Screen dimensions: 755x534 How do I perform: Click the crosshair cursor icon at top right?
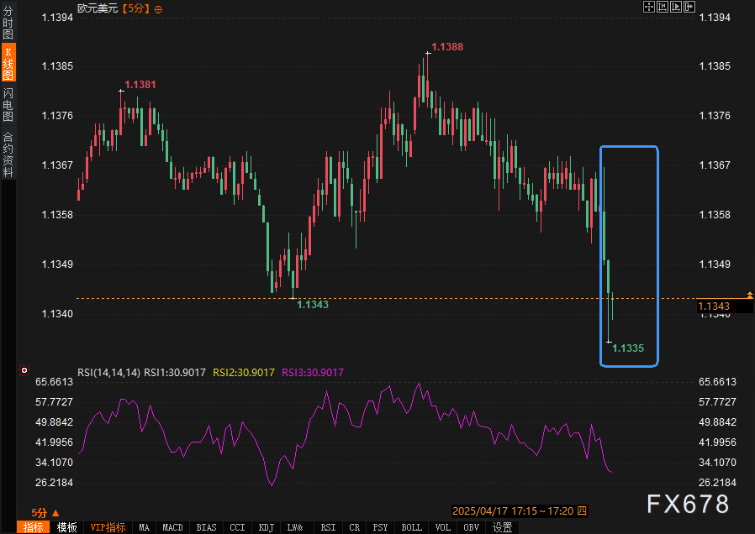click(648, 7)
